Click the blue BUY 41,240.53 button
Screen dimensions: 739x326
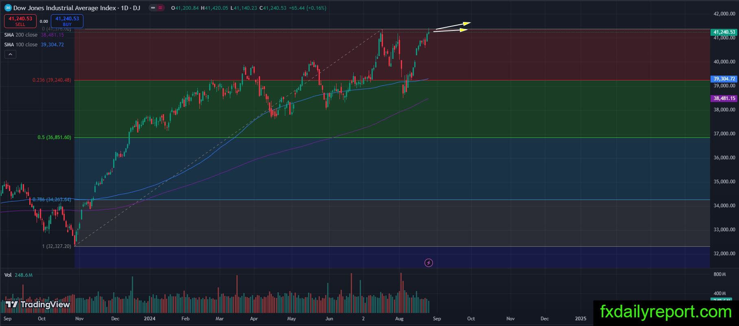point(67,21)
